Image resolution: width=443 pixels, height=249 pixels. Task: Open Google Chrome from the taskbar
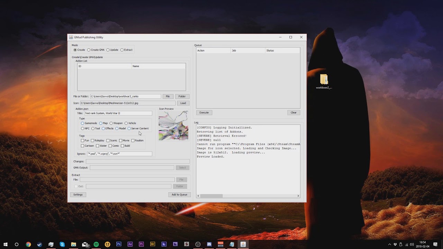point(28,244)
